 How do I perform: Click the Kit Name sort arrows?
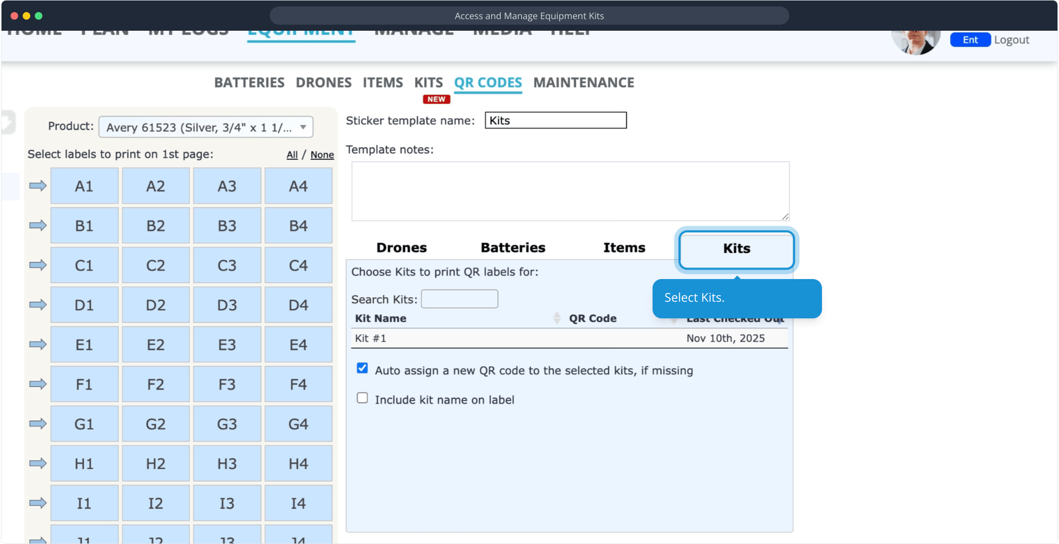point(557,318)
